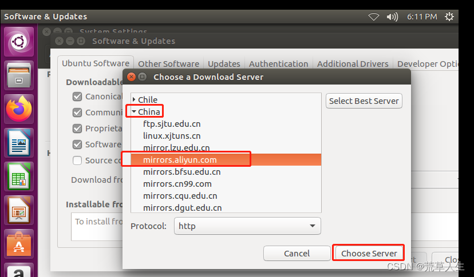Open Firefox from the dock
The image size is (474, 277).
19,109
